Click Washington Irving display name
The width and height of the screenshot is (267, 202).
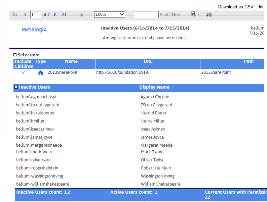pos(158,176)
